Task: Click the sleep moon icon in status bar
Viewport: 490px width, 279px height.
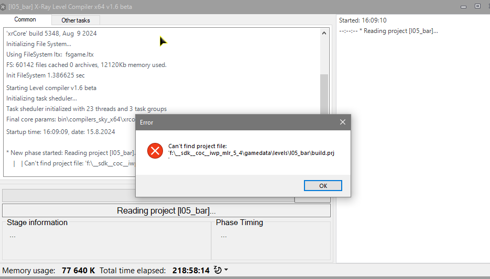Action: (217, 270)
